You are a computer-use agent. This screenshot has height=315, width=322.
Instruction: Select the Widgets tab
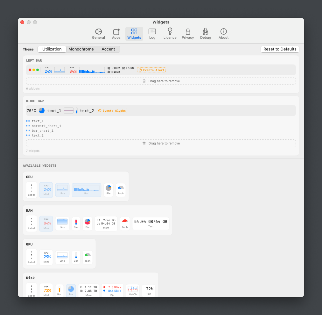134,34
